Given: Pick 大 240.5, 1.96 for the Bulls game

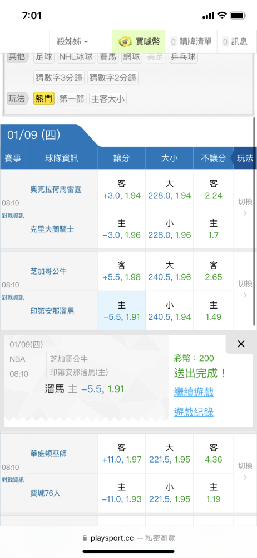Looking at the screenshot, I should point(170,271).
